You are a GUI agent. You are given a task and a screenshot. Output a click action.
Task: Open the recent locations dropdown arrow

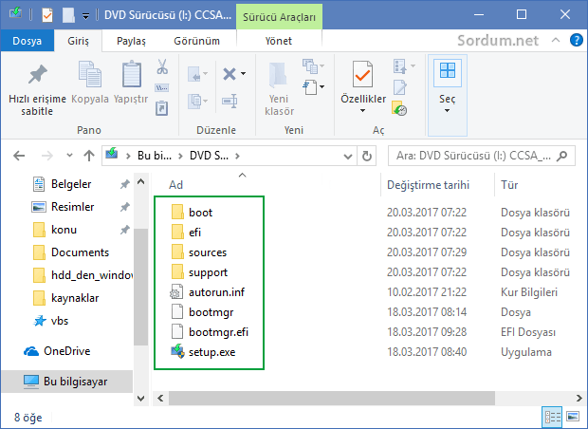click(69, 155)
